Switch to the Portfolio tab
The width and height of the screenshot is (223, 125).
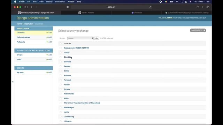86,13
